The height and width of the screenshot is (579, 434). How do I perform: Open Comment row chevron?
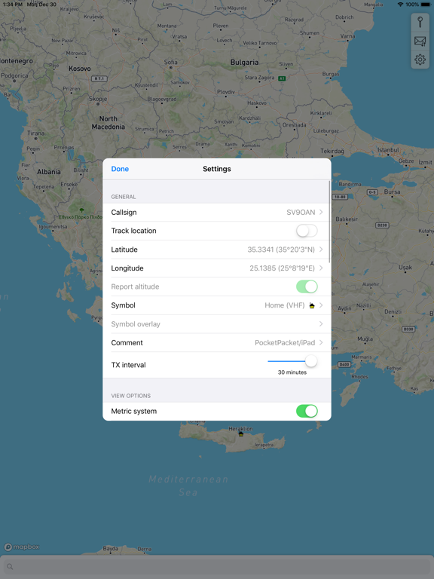tap(321, 343)
